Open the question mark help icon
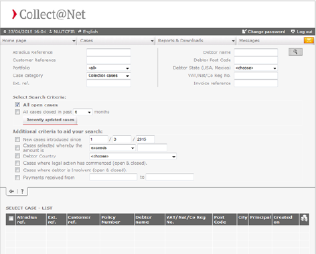The height and width of the screenshot is (254, 316). pyautogui.click(x=22, y=192)
